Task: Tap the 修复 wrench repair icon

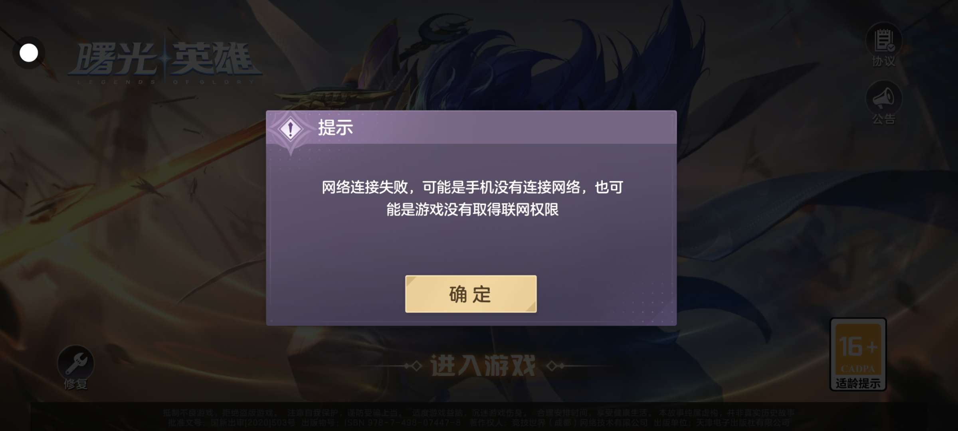Action: 75,363
